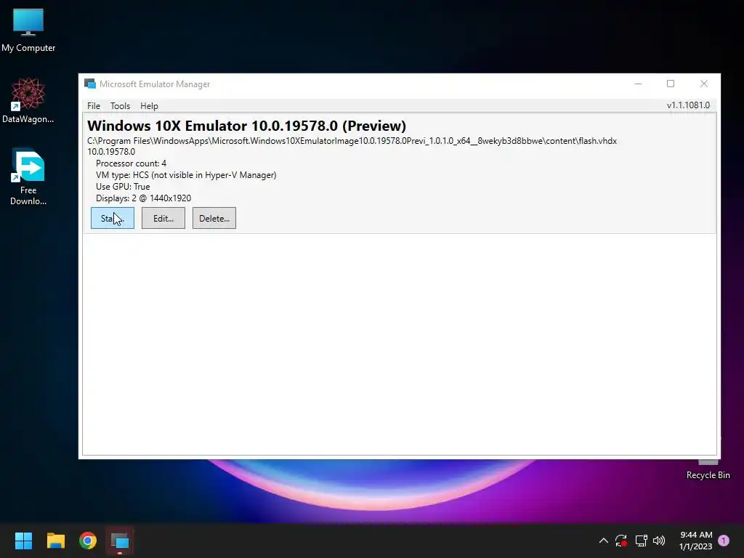The image size is (744, 558).
Task: Click the Microsoft Emulator Manager title icon
Action: coord(89,84)
